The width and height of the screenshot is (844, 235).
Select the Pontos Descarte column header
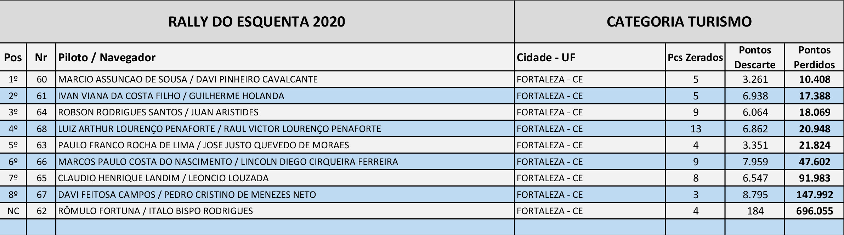click(x=755, y=57)
